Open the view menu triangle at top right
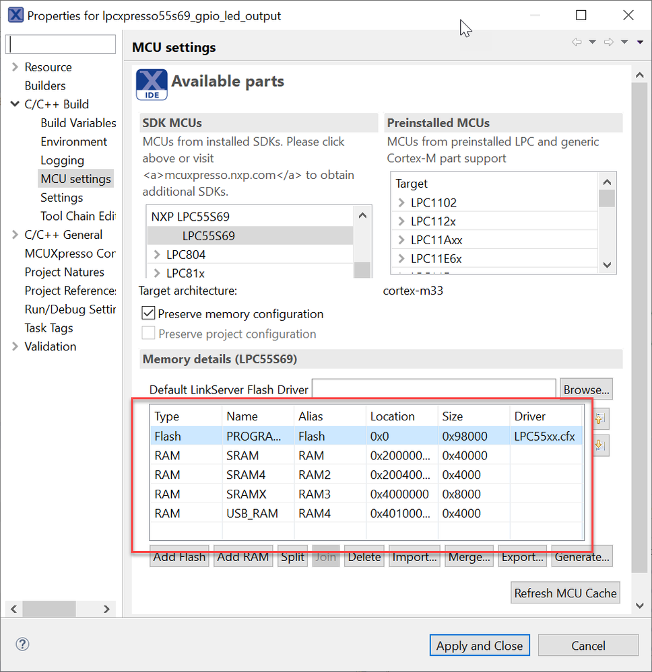This screenshot has height=672, width=652. click(640, 42)
